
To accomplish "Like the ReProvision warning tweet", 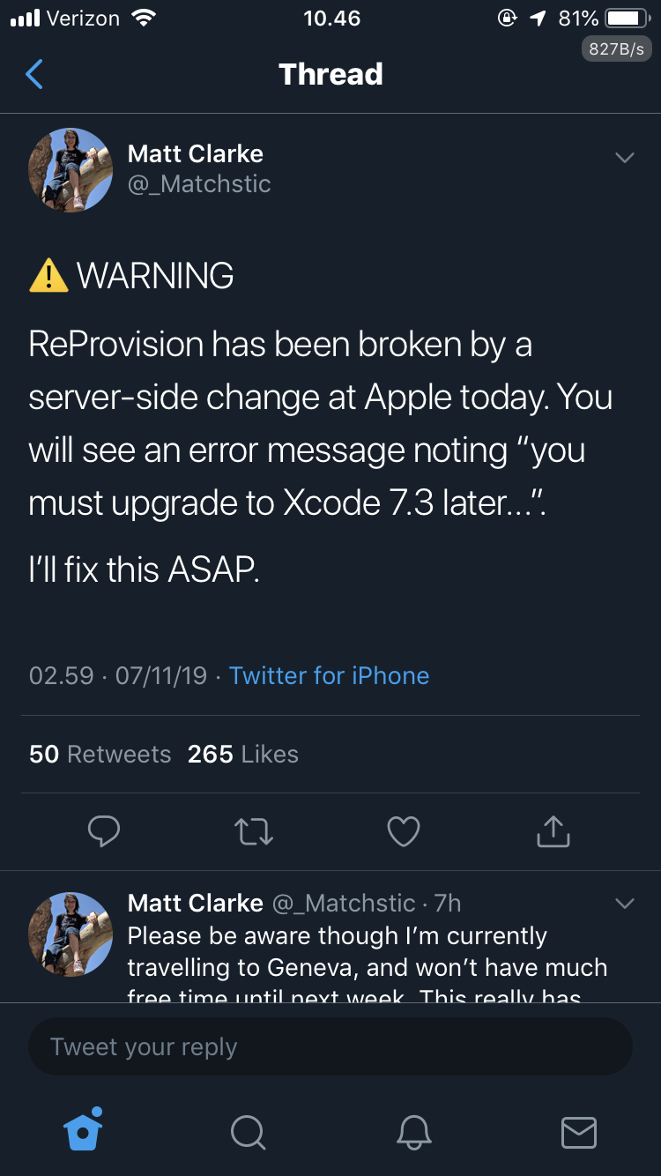I will pos(404,830).
